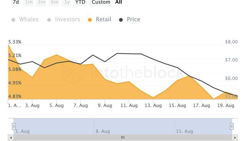
Task: Click the horizontal scrollbar grip handle
Action: (123, 138)
